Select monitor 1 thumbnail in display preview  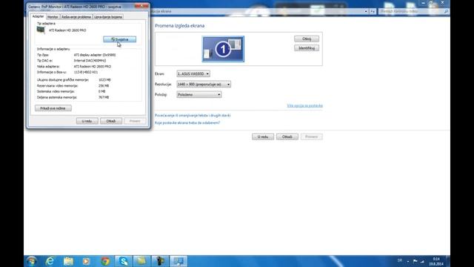click(x=223, y=49)
